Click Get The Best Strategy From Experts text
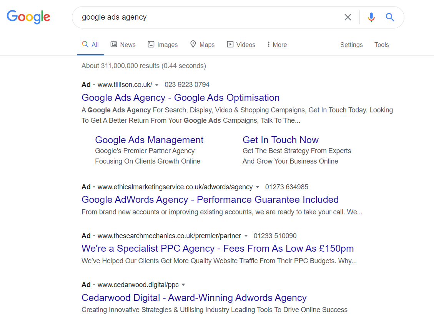 point(297,151)
